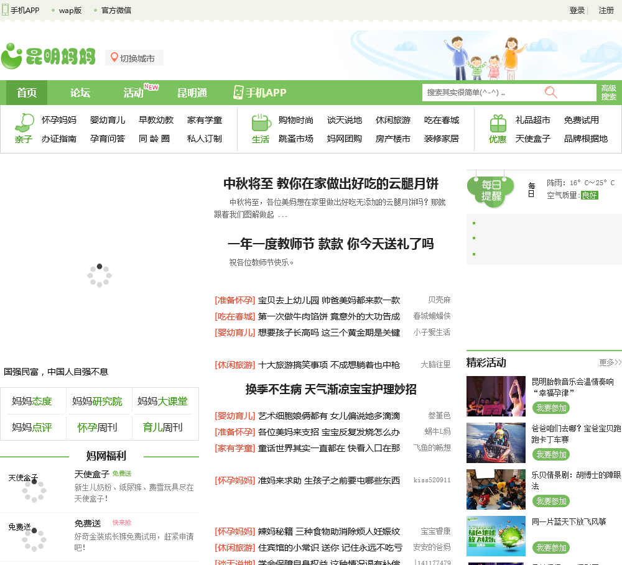Open the kart racing activity thumbnail
This screenshot has width=622, height=565.
[496, 443]
